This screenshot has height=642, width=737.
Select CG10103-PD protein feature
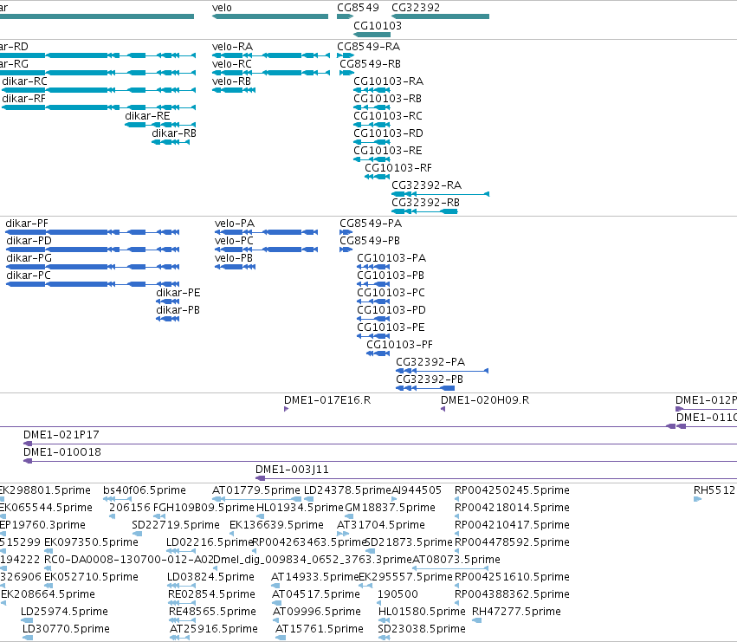[x=373, y=319]
